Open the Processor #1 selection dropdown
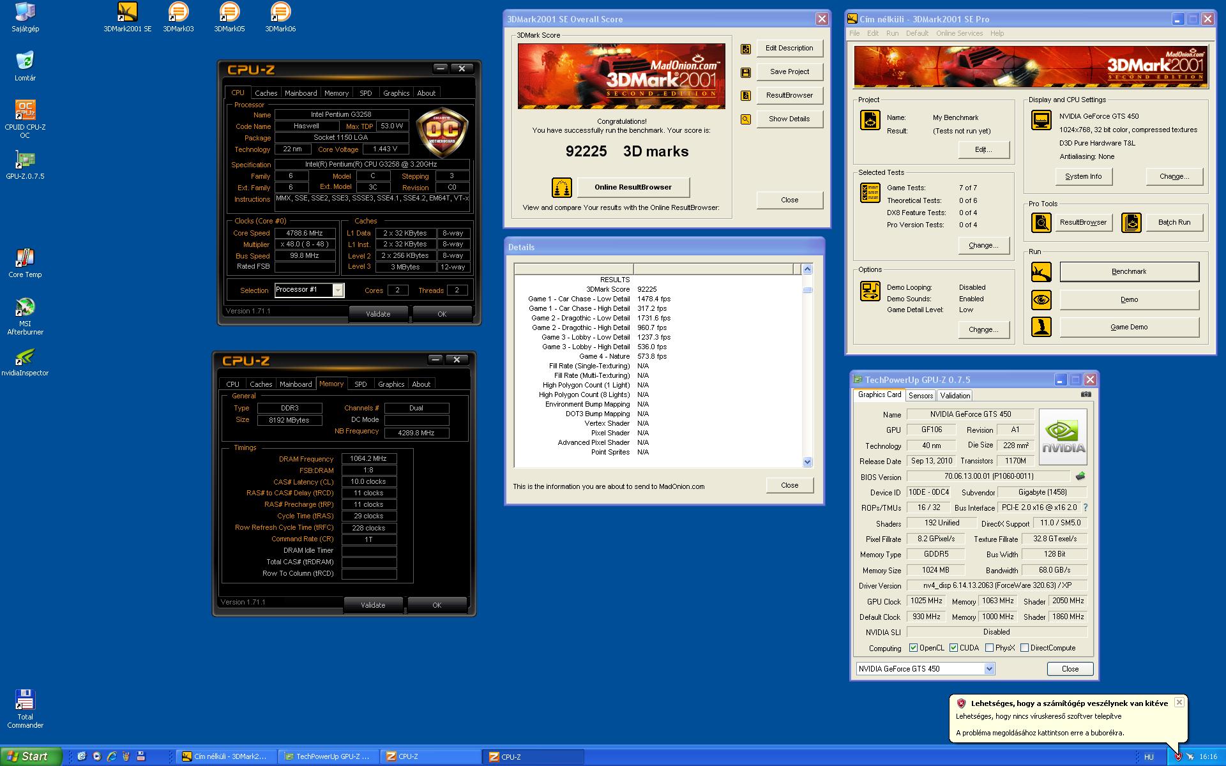 coord(338,290)
